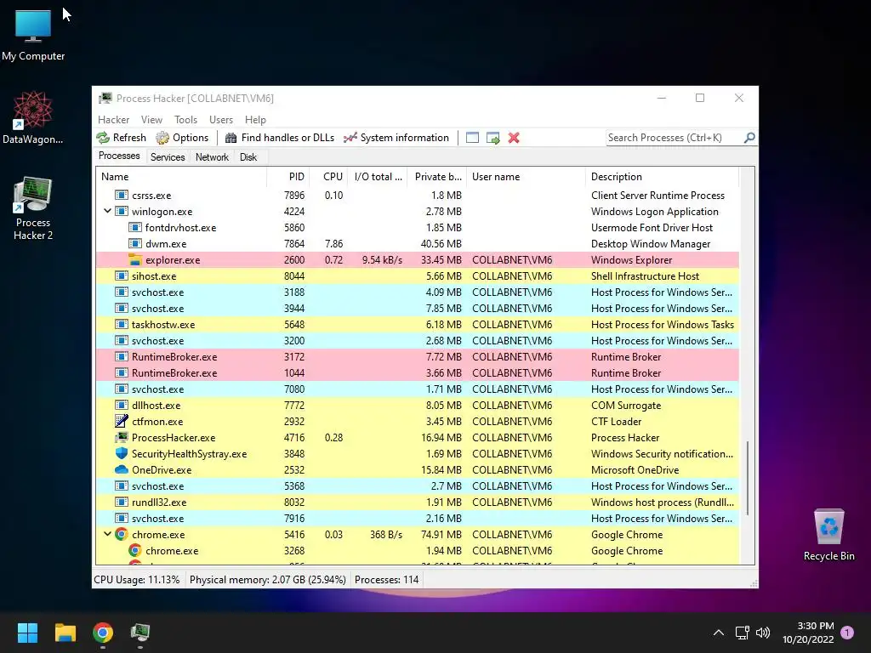This screenshot has height=653, width=871.
Task: Click the chrome.exe 5416 Chrome icon
Action: [121, 534]
